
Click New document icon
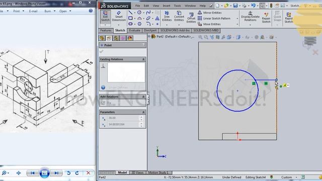coord(217,6)
